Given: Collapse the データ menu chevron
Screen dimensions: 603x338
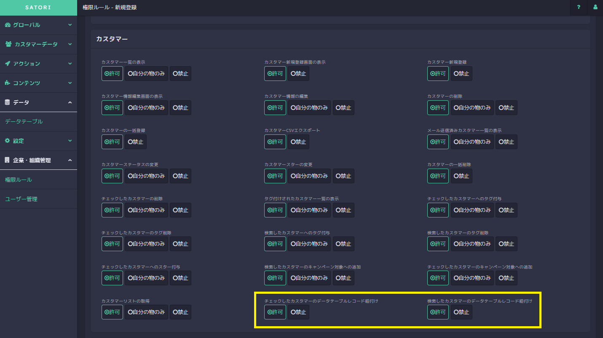Looking at the screenshot, I should click(70, 102).
